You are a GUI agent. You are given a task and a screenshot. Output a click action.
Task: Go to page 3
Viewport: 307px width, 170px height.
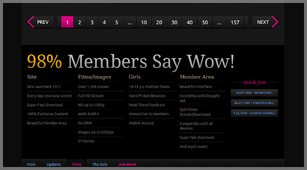(92, 22)
